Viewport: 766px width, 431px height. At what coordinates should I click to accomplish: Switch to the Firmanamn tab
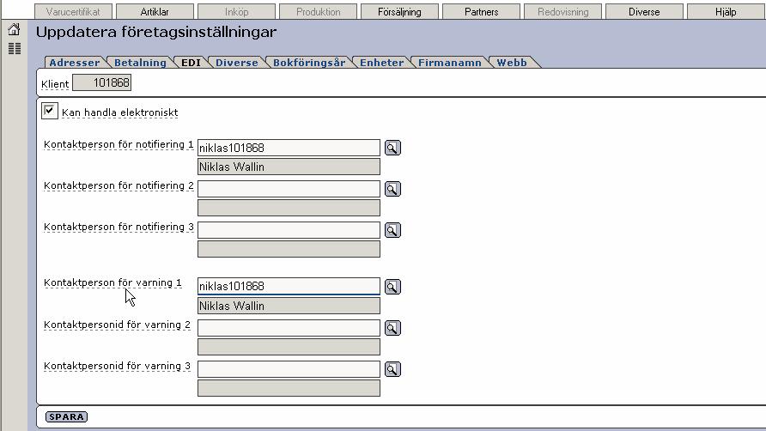tap(449, 63)
